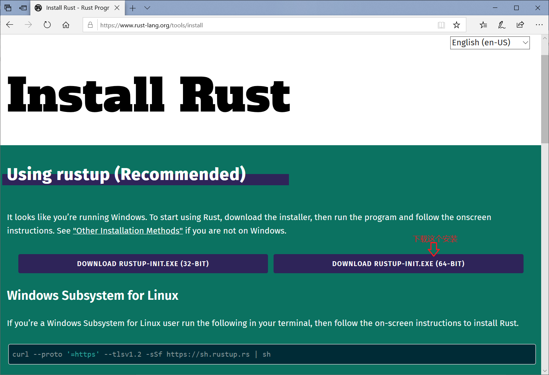Click the Set tabs aside icon
This screenshot has width=549, height=375.
[22, 7]
